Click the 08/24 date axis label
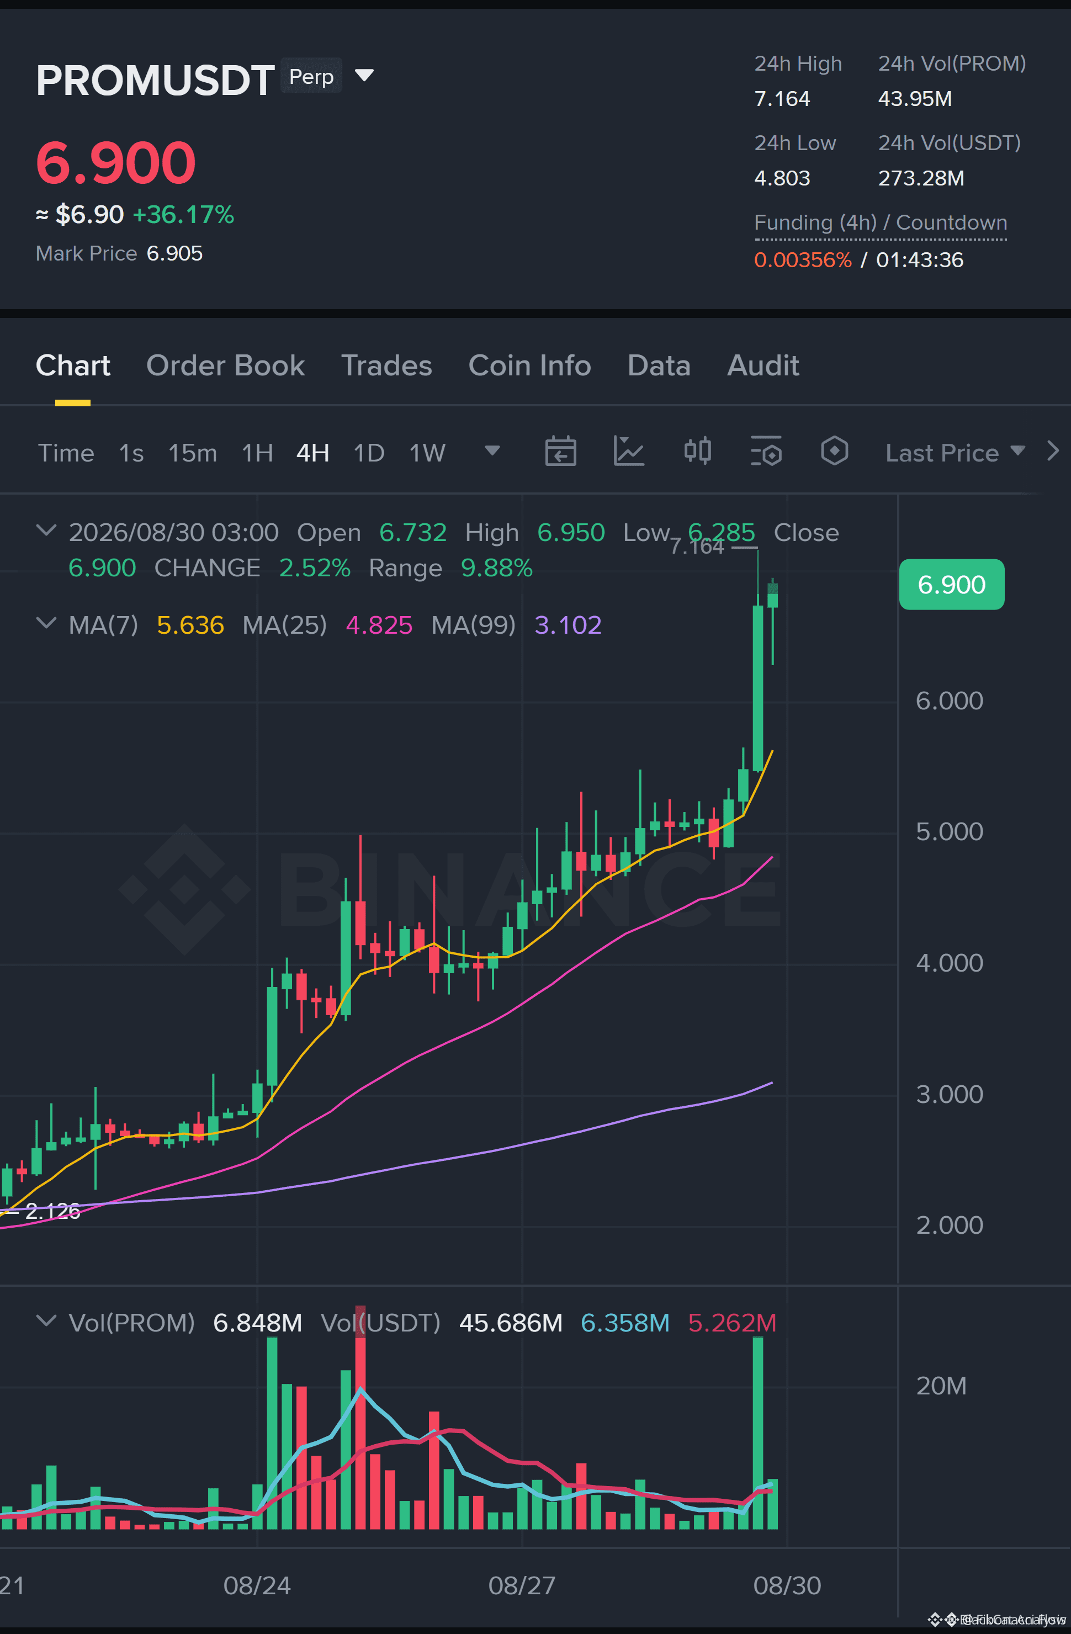The image size is (1071, 1634). click(257, 1585)
